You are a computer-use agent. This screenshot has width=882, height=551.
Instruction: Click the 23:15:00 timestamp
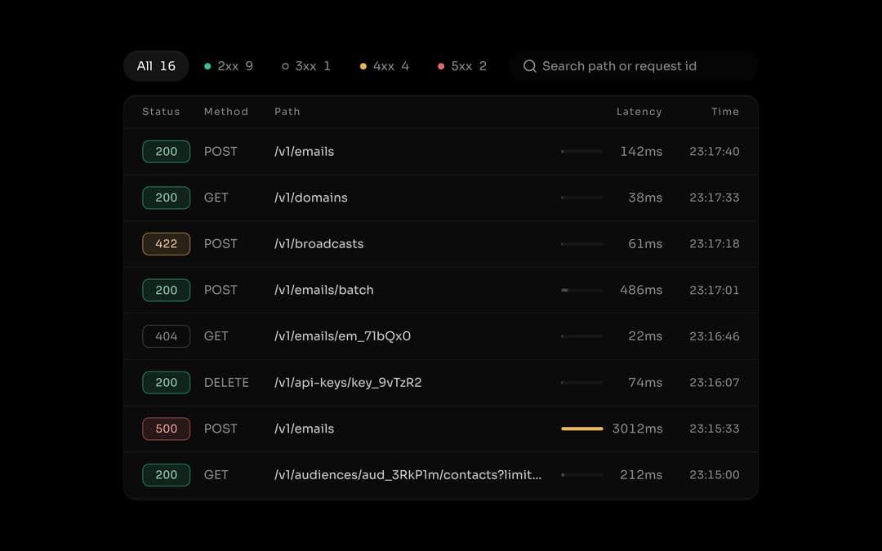(x=715, y=474)
